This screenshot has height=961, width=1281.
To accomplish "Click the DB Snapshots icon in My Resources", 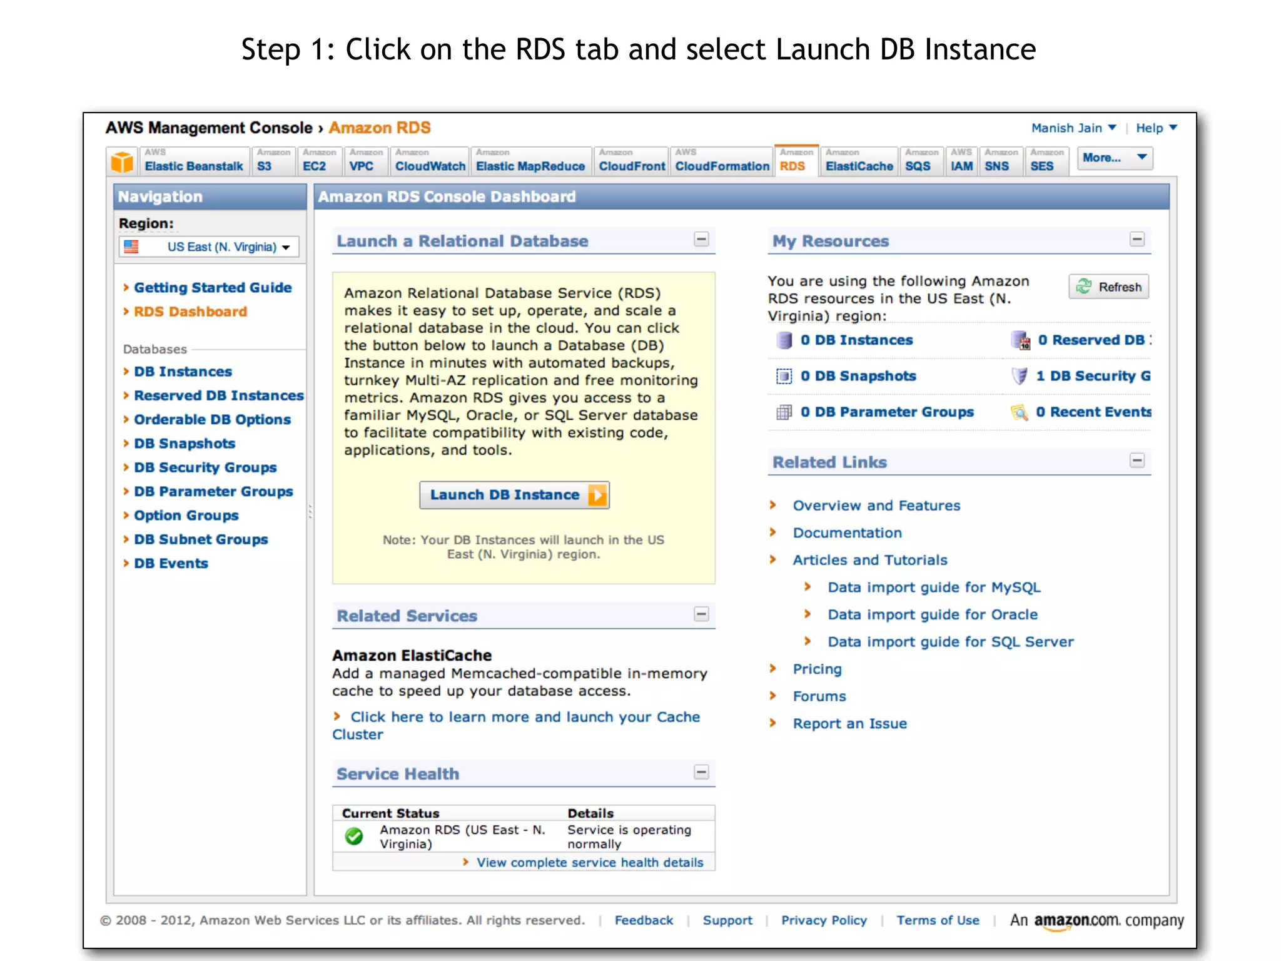I will pyautogui.click(x=784, y=376).
